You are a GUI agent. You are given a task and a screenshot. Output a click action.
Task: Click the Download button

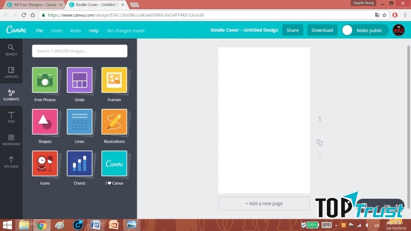click(x=322, y=30)
